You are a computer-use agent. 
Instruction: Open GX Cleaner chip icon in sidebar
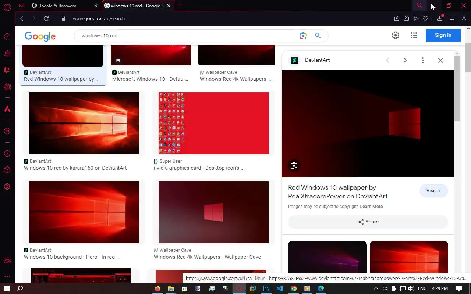tap(7, 87)
